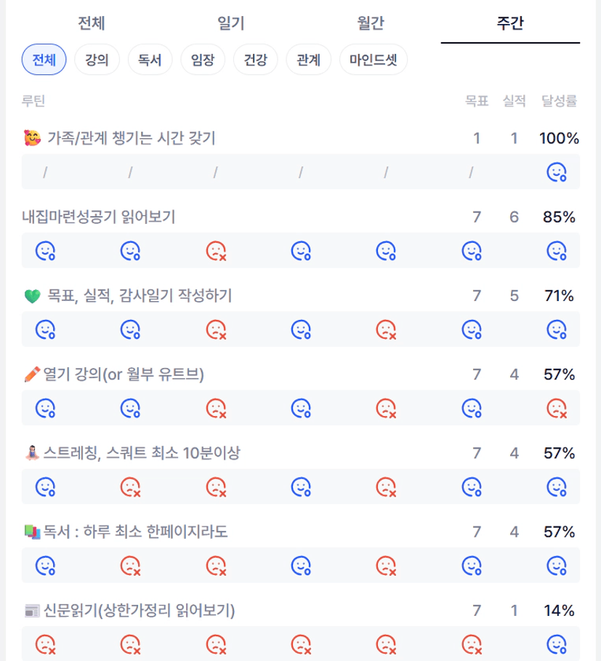Click the smiley face in the 가족/관계 row
Image resolution: width=601 pixels, height=661 pixels.
556,172
